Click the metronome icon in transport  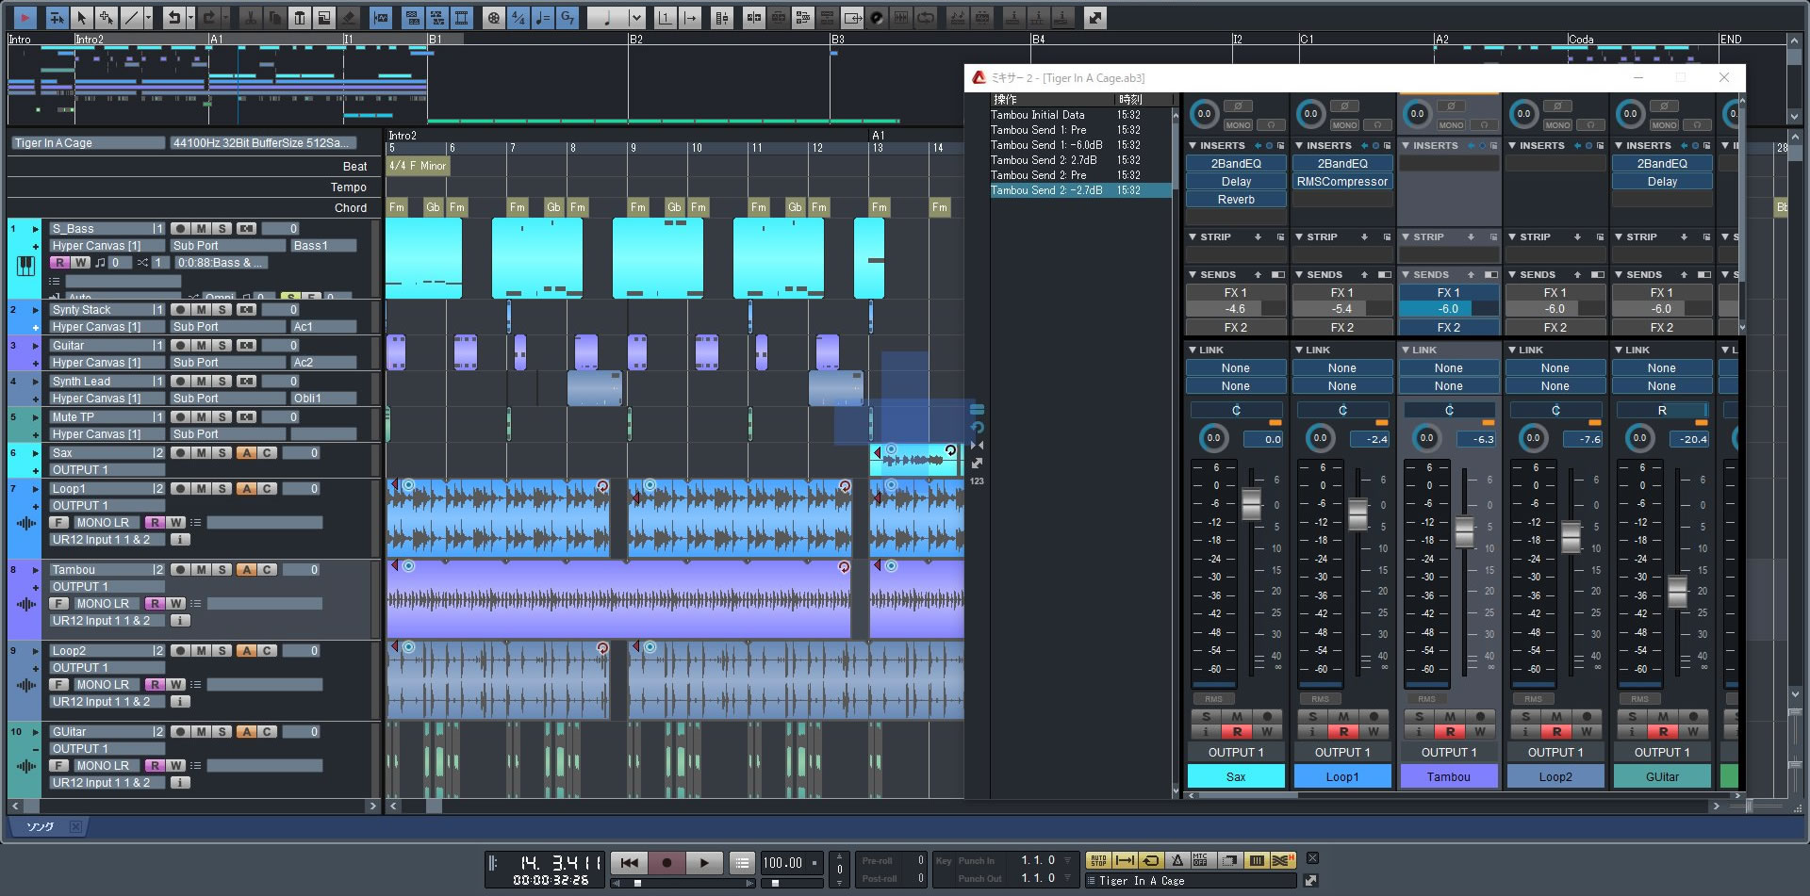point(1176,860)
